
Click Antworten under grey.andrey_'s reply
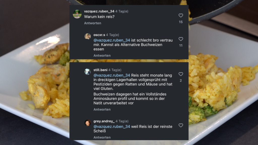tap(102, 137)
